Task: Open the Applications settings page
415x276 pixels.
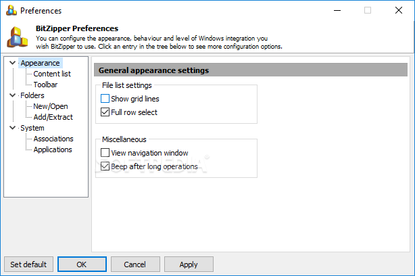Action: point(53,149)
